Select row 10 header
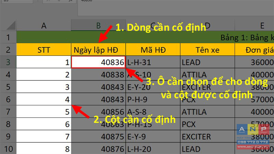 [x=8, y=149]
